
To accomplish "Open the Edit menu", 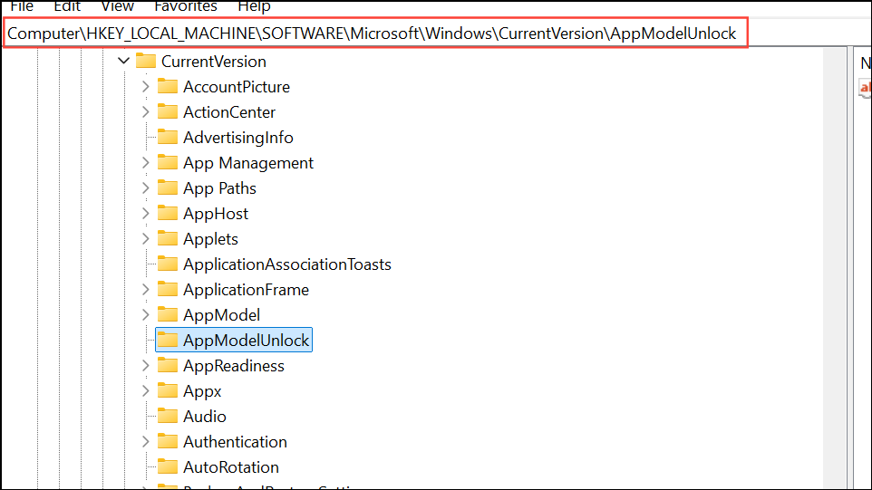I will click(x=67, y=6).
